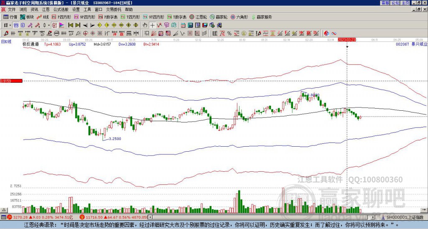Open the 9P四方形 tool
428x229 pixels.
click(85, 17)
